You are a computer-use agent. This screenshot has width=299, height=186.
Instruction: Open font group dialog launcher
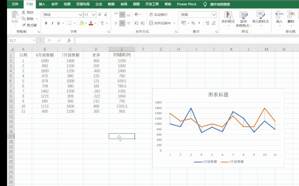click(108, 32)
